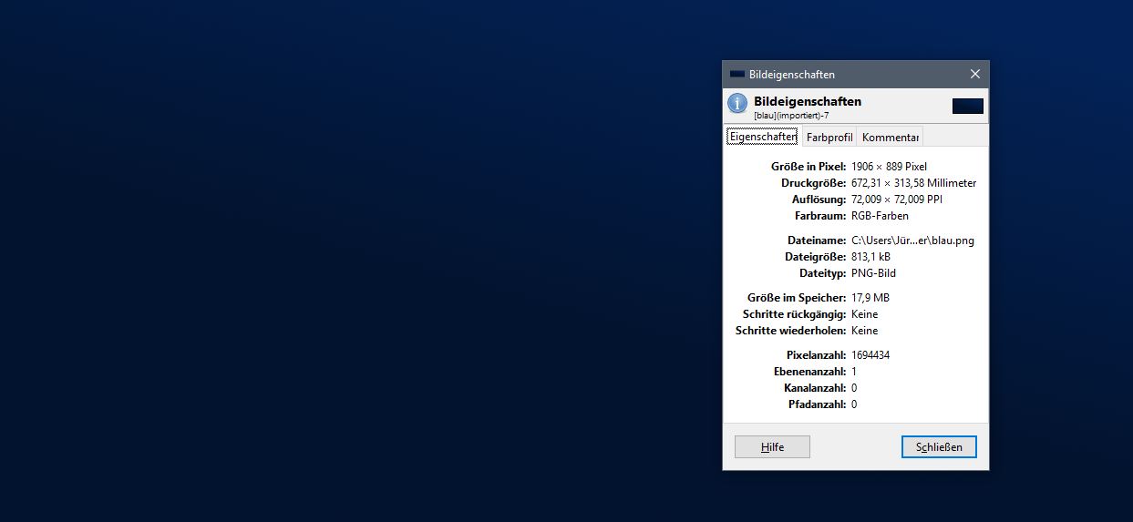Open the Kommentar tab
This screenshot has height=522, width=1133.
coord(891,137)
